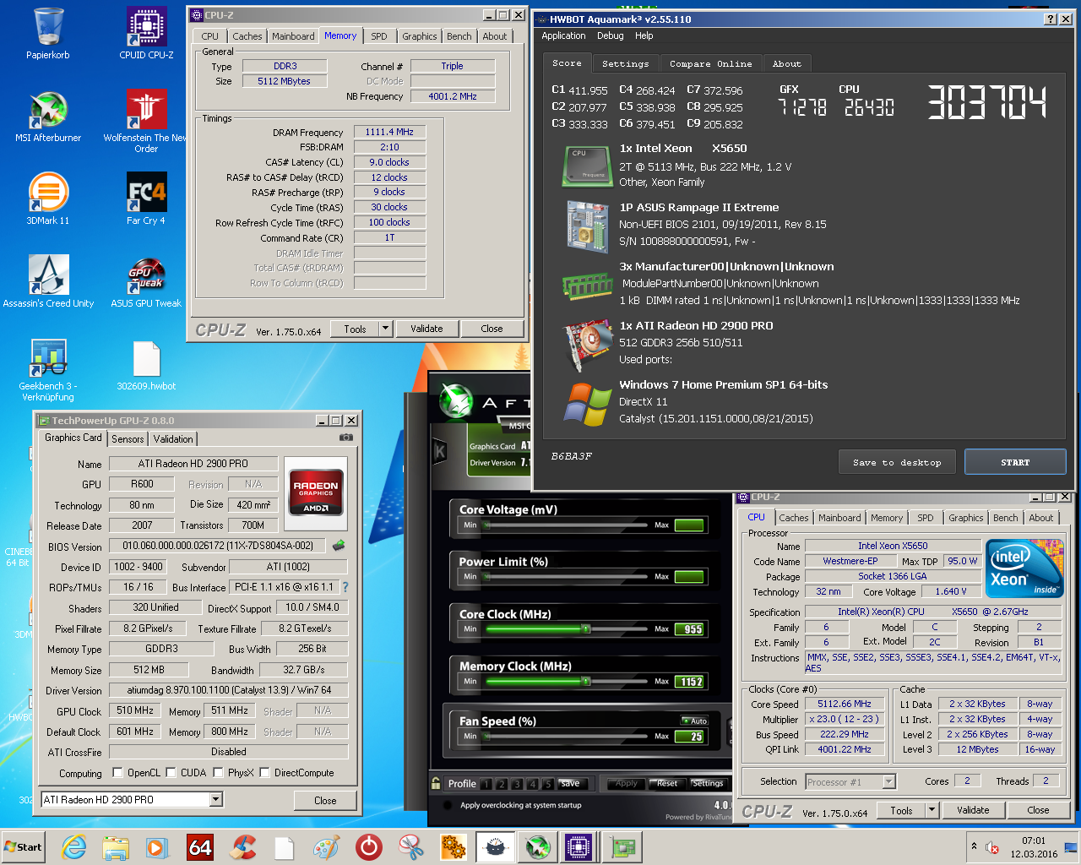
Task: Click the Afterburner profile lock icon
Action: (x=436, y=783)
